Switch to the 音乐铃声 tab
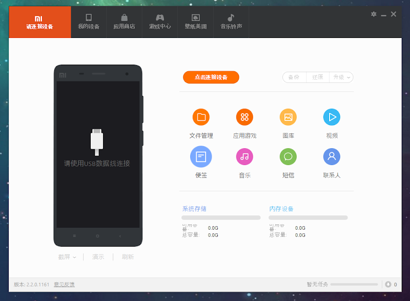410x301 pixels. [x=231, y=22]
